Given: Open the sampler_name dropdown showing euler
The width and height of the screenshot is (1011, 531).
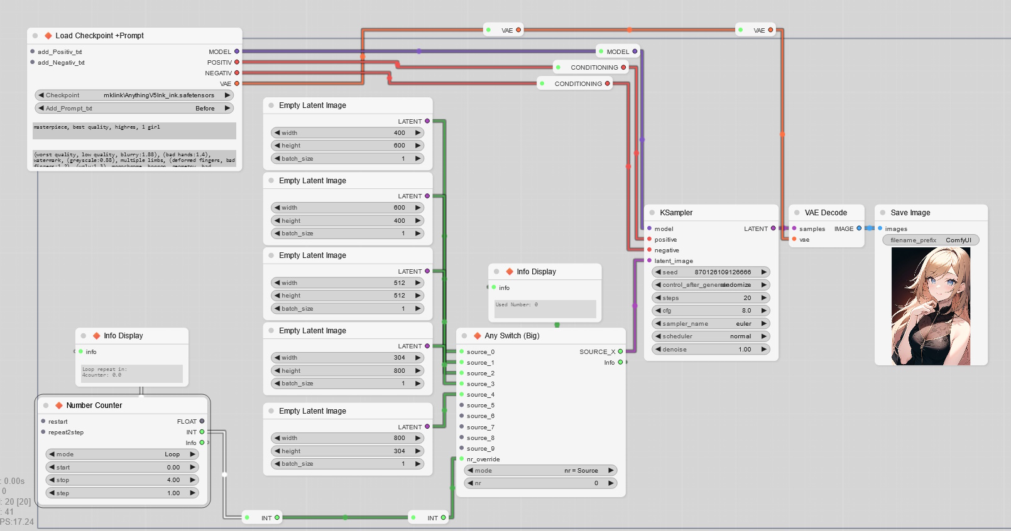Looking at the screenshot, I should coord(711,324).
